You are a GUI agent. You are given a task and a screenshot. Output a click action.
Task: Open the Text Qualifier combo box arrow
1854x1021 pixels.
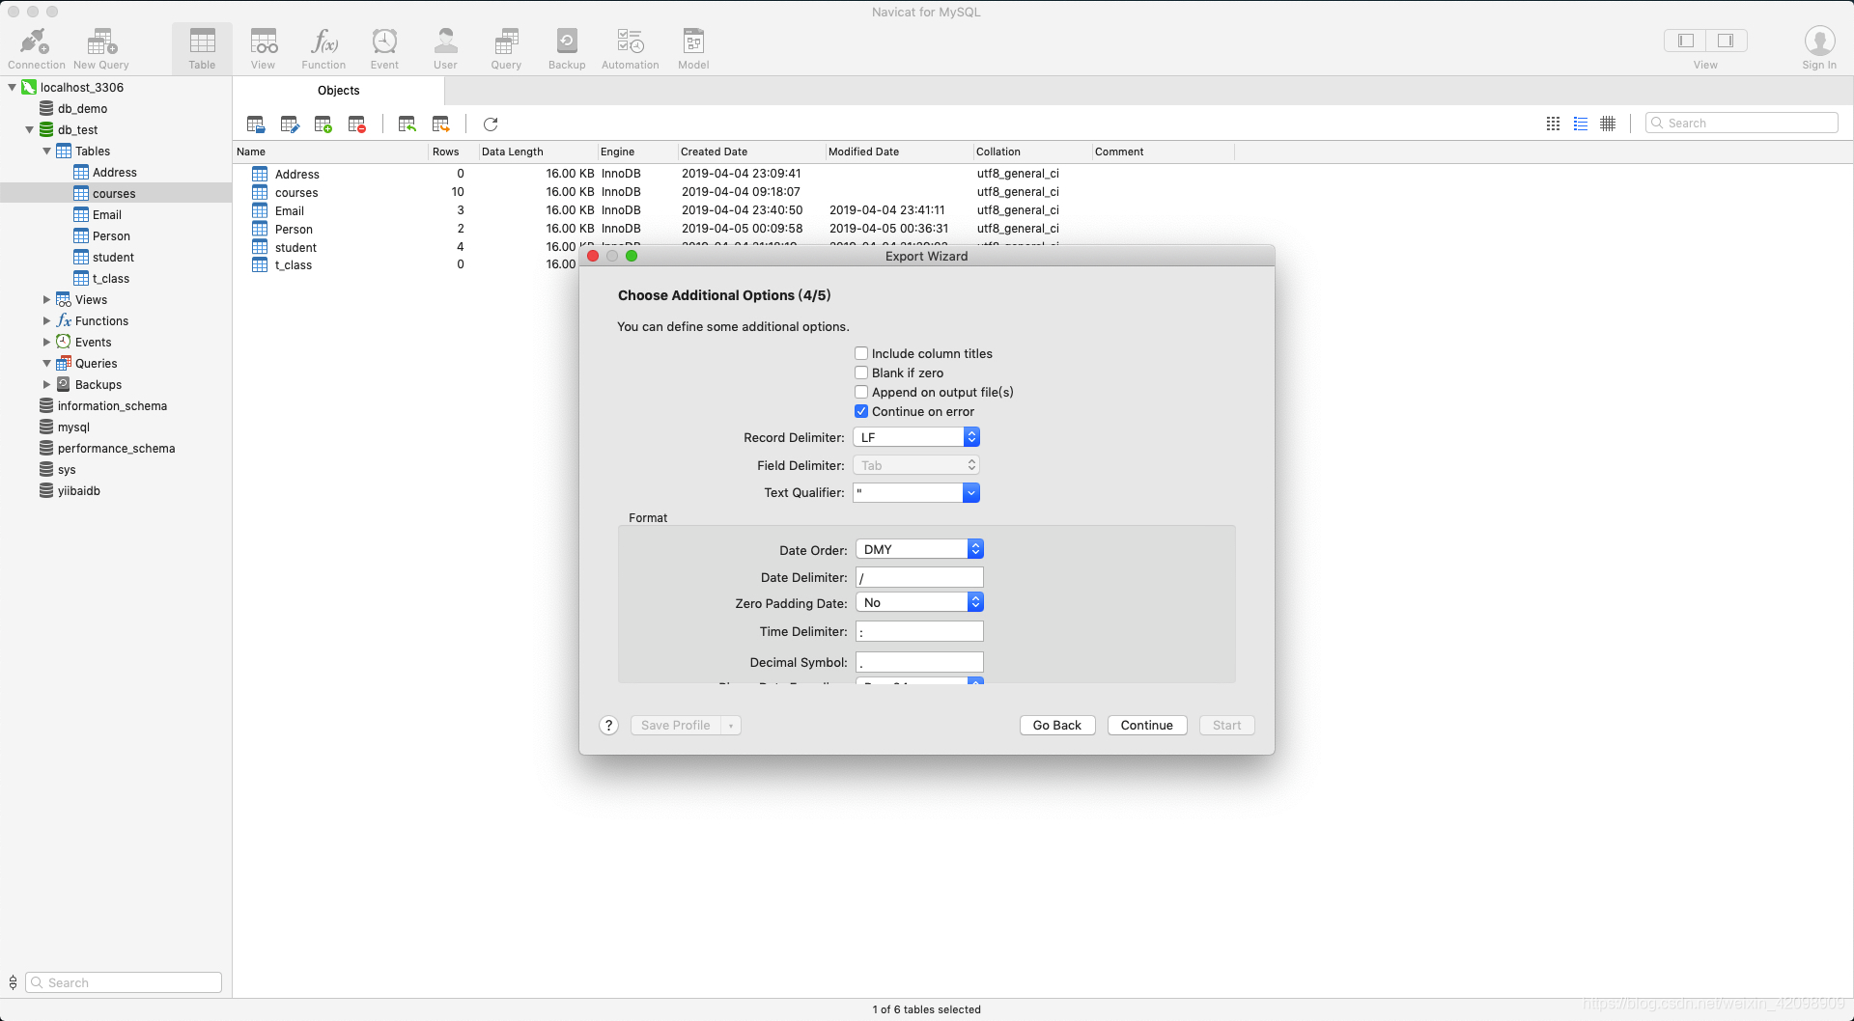click(971, 493)
